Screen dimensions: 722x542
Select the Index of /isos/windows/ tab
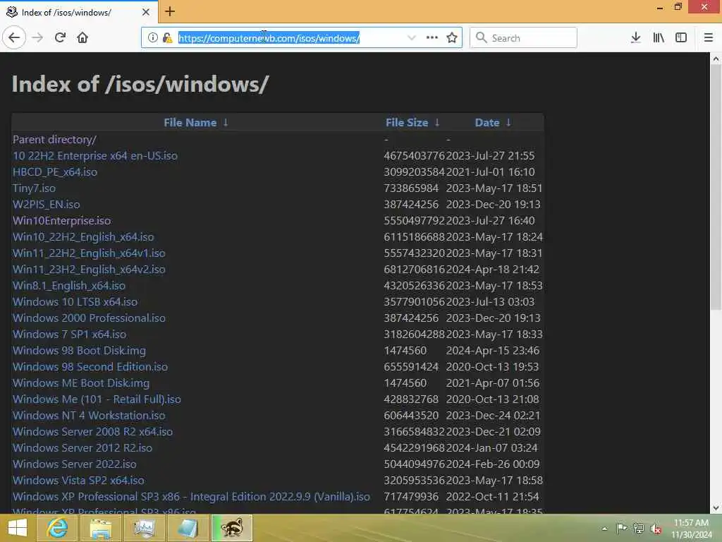[79, 12]
